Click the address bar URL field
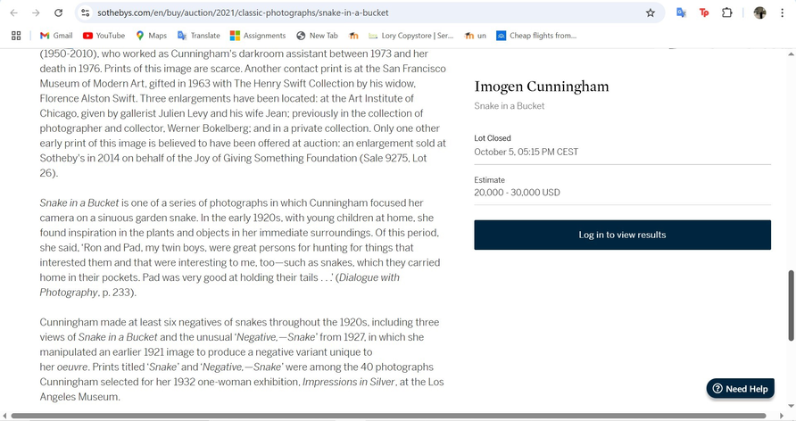The image size is (796, 421). pyautogui.click(x=357, y=13)
